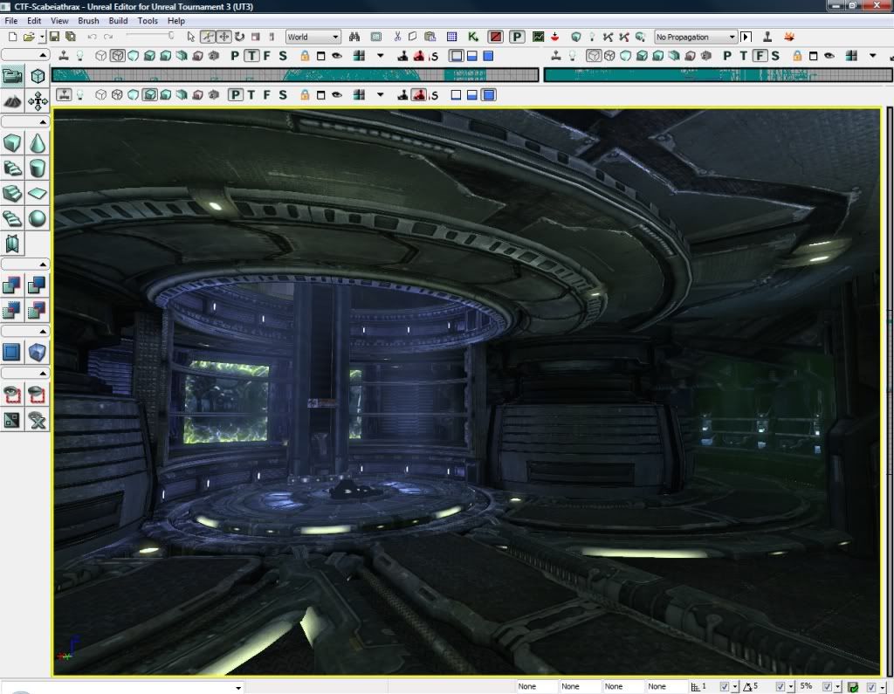The image size is (894, 694).
Task: Open the View menu
Action: click(59, 21)
